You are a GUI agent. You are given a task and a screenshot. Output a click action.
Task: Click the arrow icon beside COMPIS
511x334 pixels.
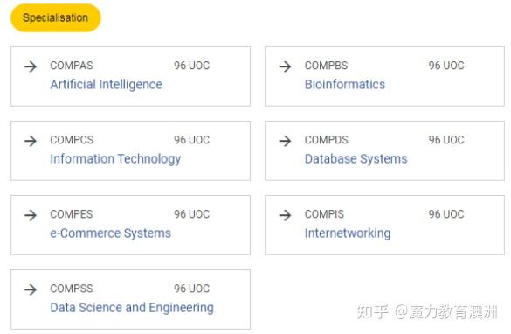point(285,215)
